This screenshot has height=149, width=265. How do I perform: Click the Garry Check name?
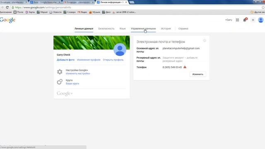click(x=63, y=55)
